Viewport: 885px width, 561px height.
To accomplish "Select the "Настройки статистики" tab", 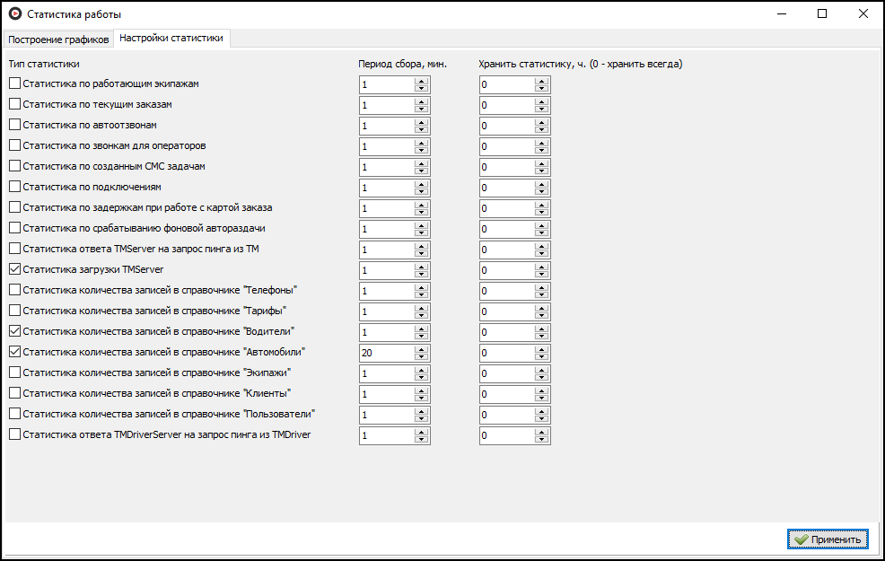I will [x=171, y=39].
